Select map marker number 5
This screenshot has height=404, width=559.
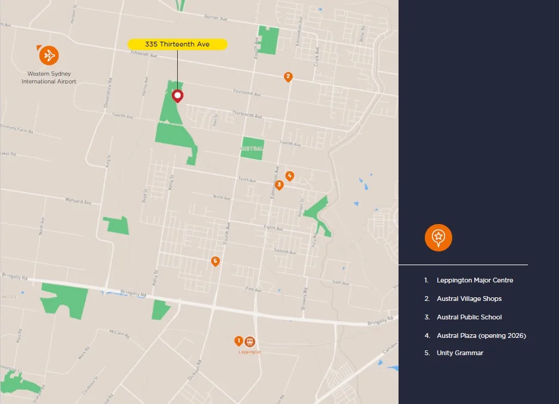click(215, 261)
